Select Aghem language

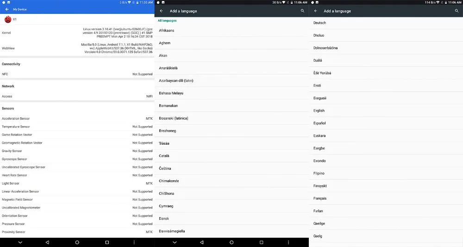pos(231,43)
